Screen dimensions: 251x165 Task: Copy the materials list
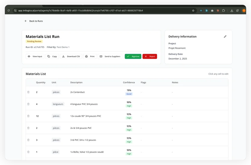(x=52, y=56)
